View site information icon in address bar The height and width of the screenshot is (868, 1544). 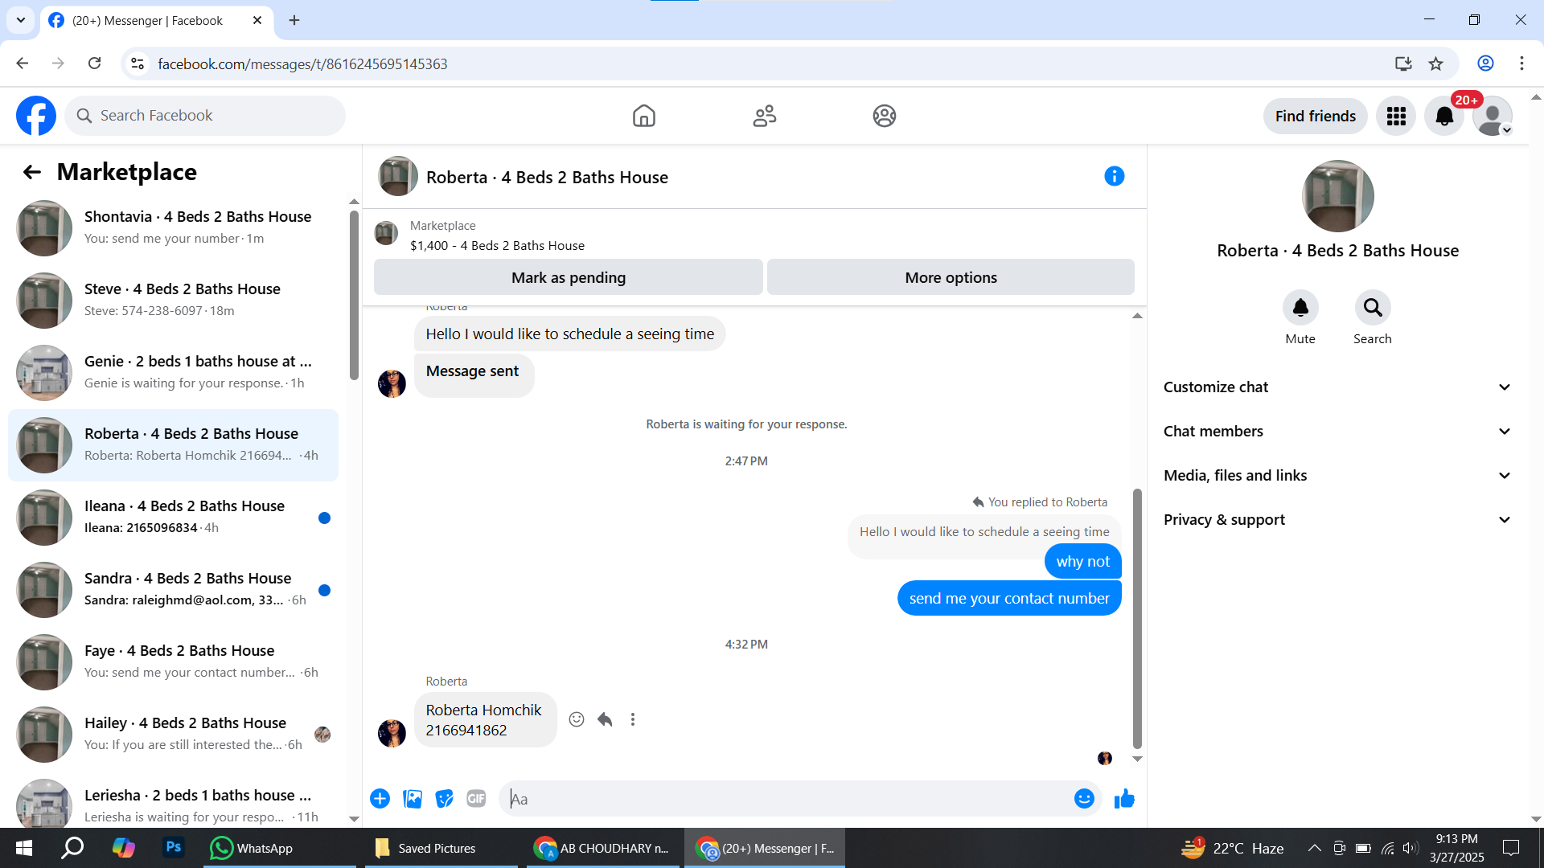(138, 63)
